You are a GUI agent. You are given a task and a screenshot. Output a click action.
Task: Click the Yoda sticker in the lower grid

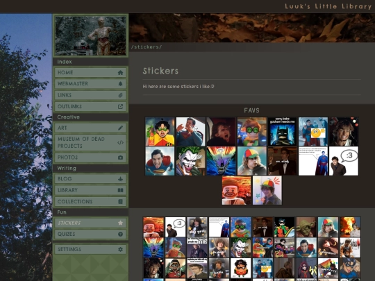tap(306, 227)
